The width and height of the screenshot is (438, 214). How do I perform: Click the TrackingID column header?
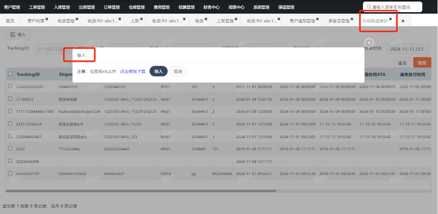click(28, 74)
